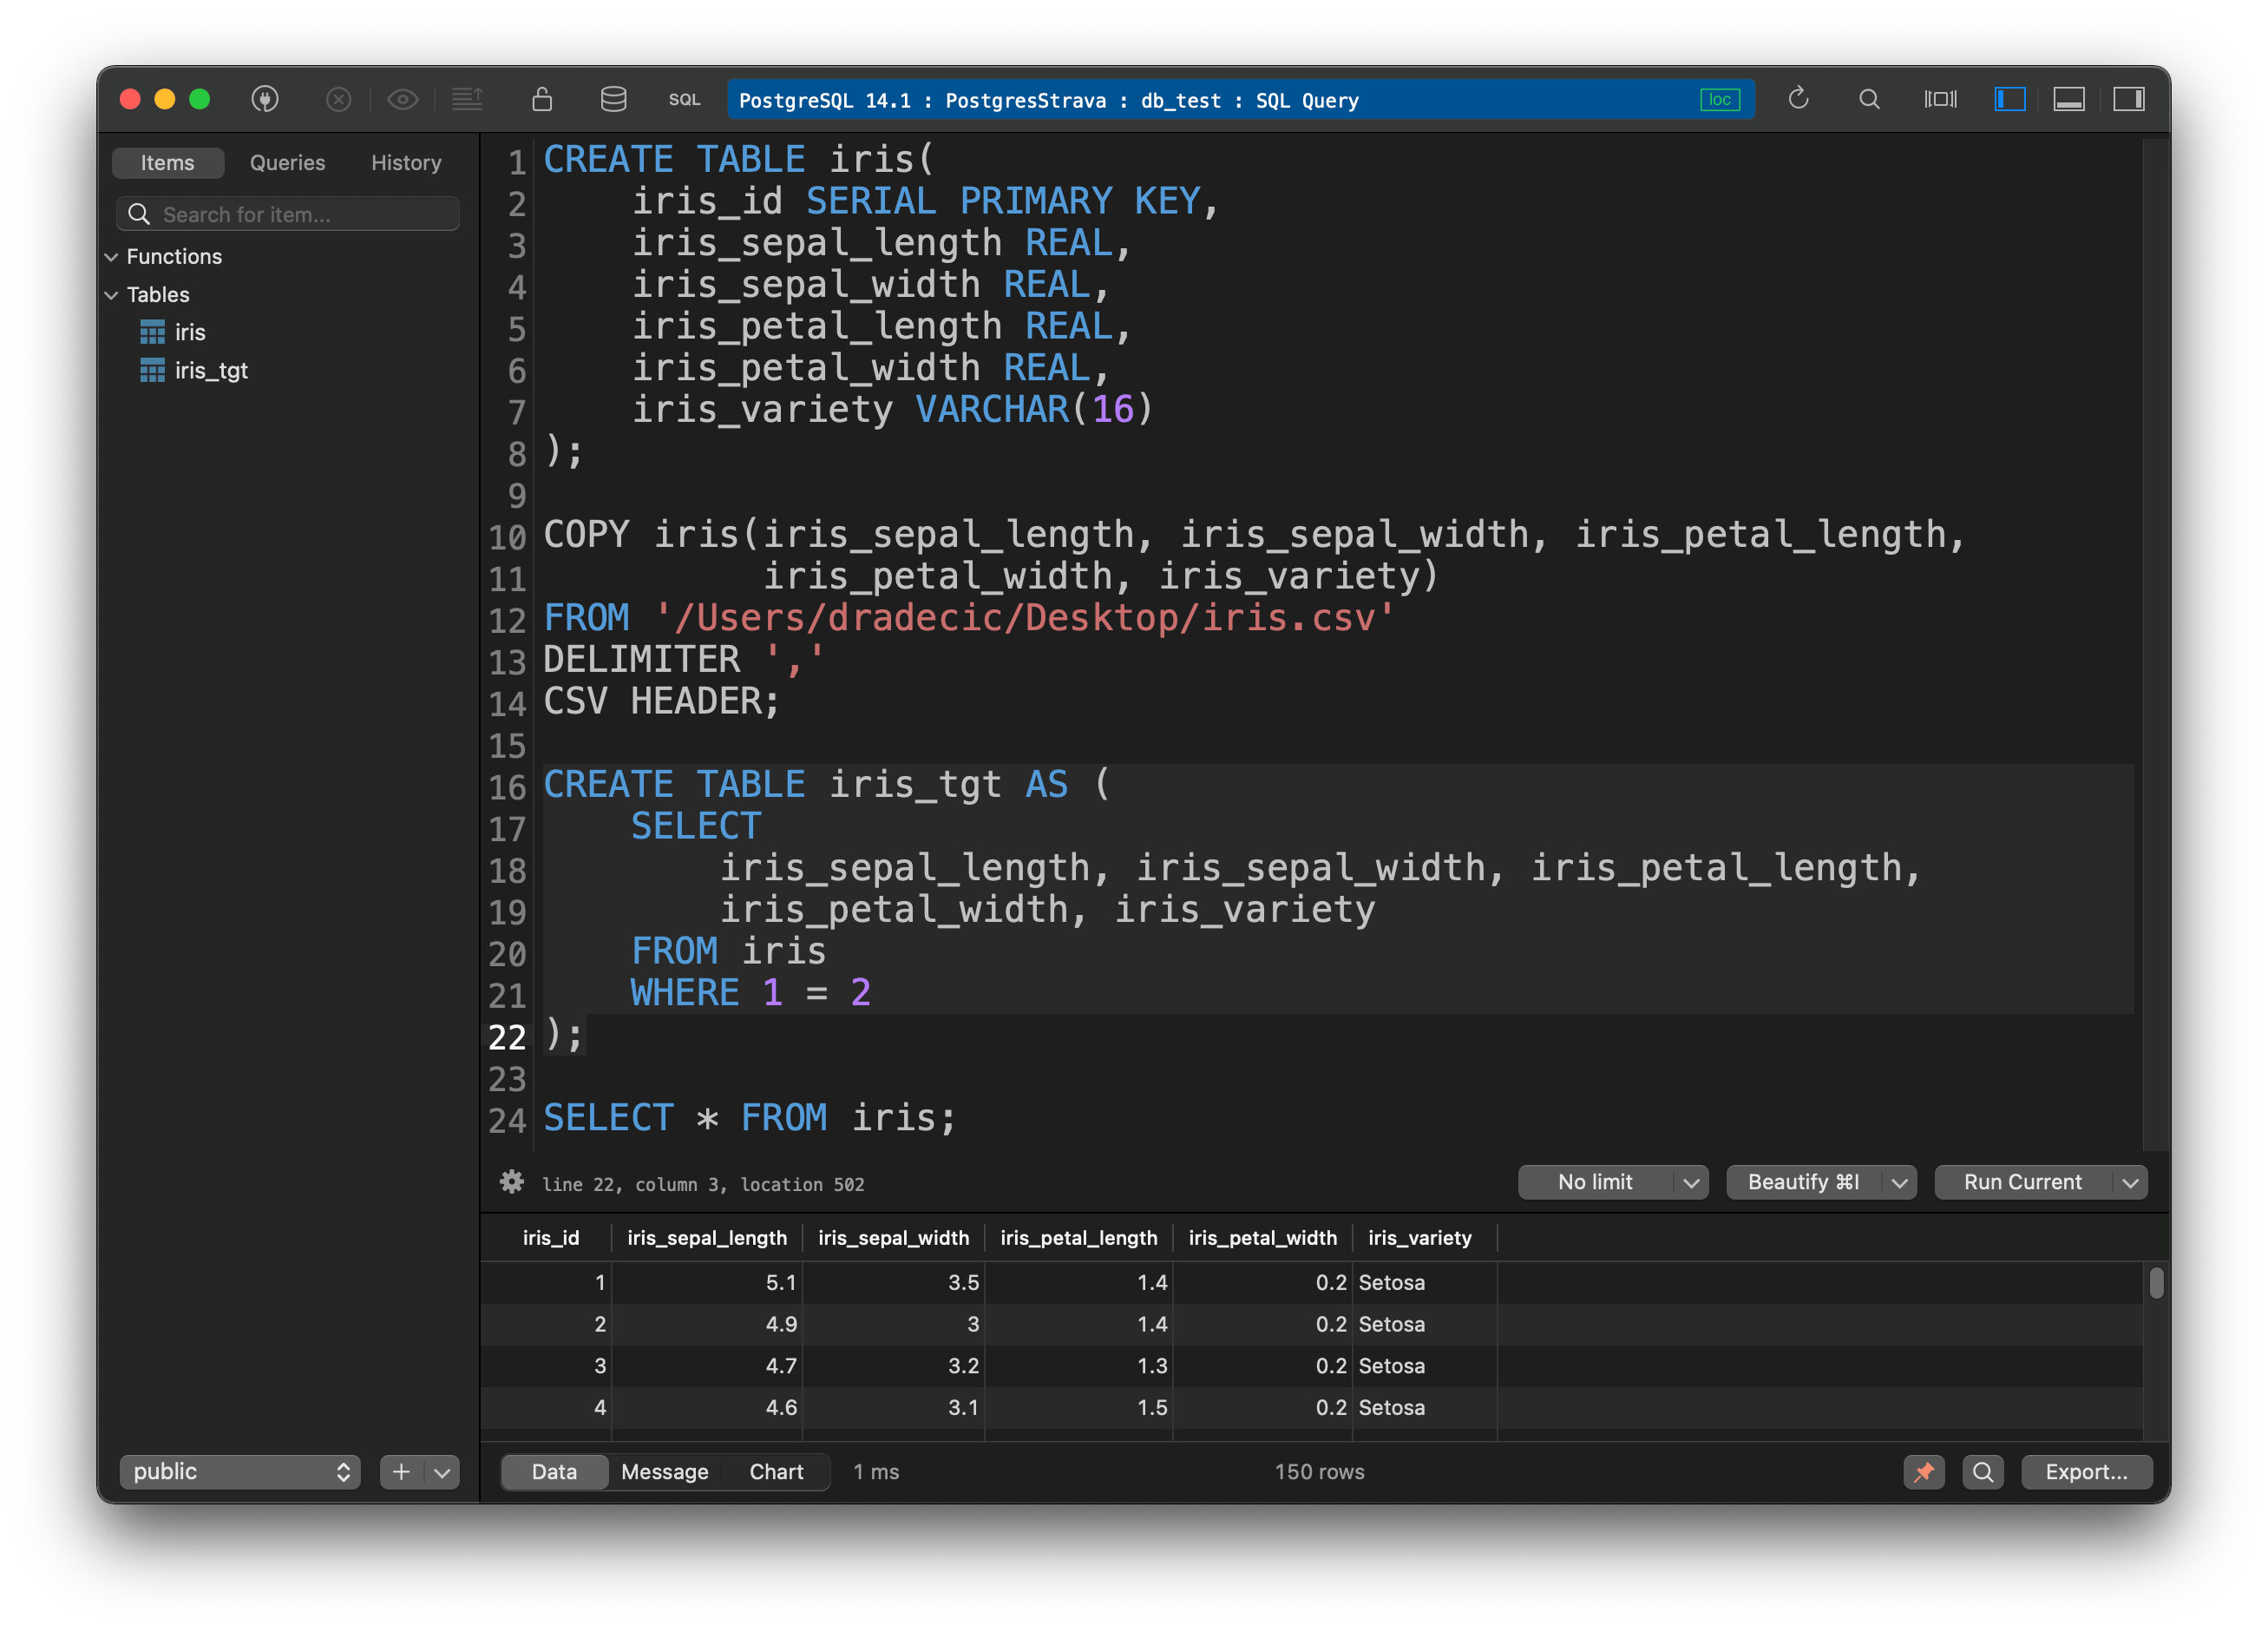Open the database switcher icon in toolbar
Image resolution: width=2268 pixels, height=1632 pixels.
613,99
